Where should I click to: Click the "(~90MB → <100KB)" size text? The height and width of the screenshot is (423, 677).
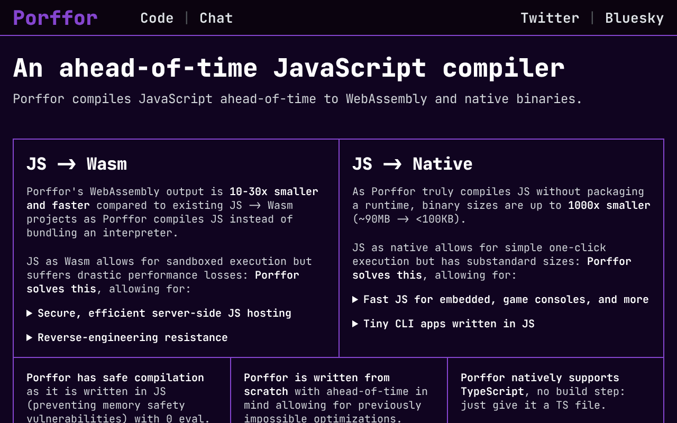[409, 219]
